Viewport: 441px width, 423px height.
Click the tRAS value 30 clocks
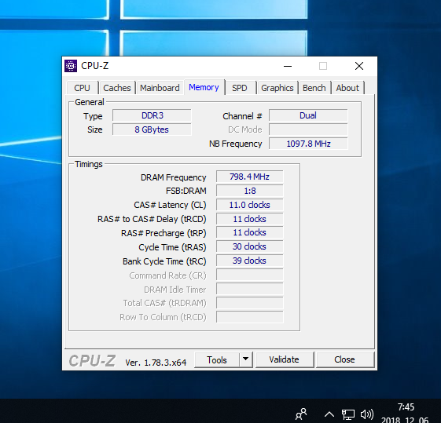coord(250,246)
